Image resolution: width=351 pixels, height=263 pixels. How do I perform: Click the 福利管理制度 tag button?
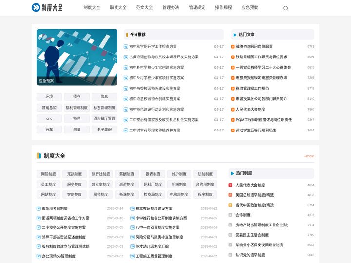77,108
